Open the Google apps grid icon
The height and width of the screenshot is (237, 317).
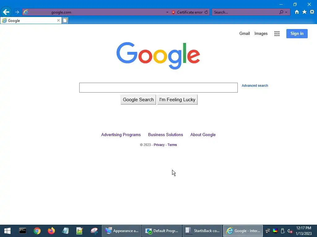(277, 34)
